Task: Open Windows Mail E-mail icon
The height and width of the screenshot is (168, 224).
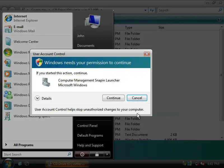Action: tap(8, 29)
